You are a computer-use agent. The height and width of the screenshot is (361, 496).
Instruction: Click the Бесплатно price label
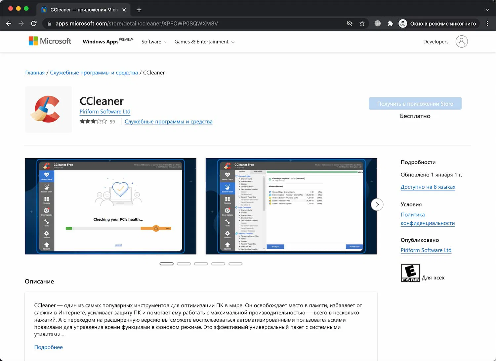(415, 116)
